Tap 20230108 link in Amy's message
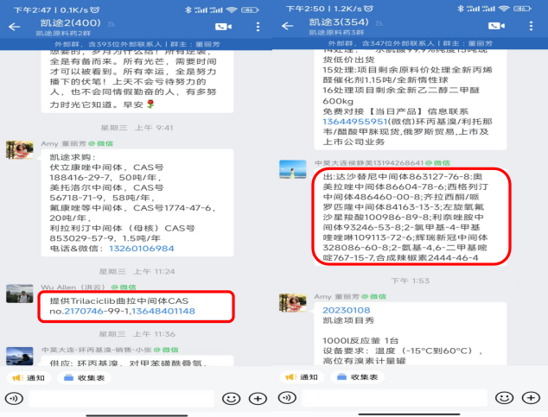 click(347, 310)
